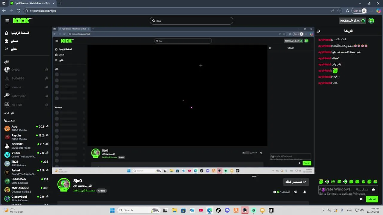Open followed channel ScOoB99
The image size is (383, 215).
click(26, 79)
